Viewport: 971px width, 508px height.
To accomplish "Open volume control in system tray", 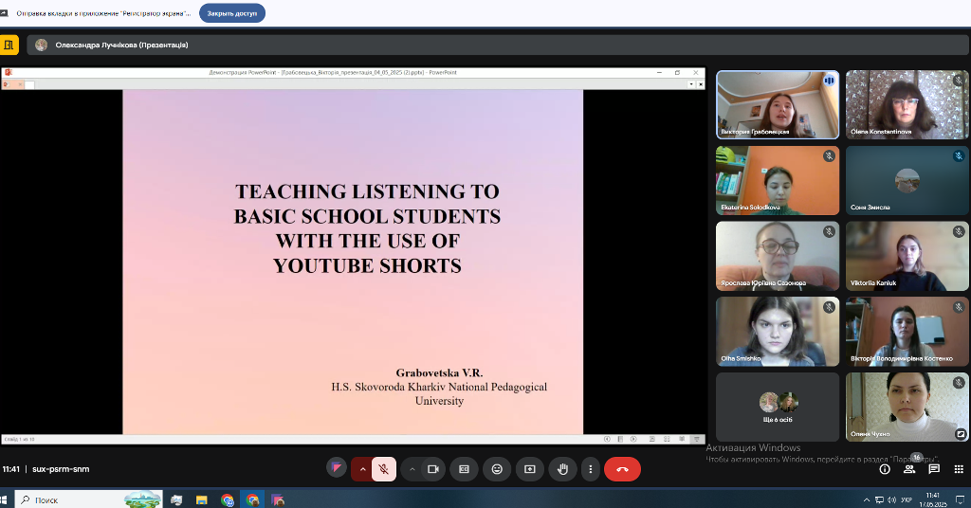I will coord(891,500).
